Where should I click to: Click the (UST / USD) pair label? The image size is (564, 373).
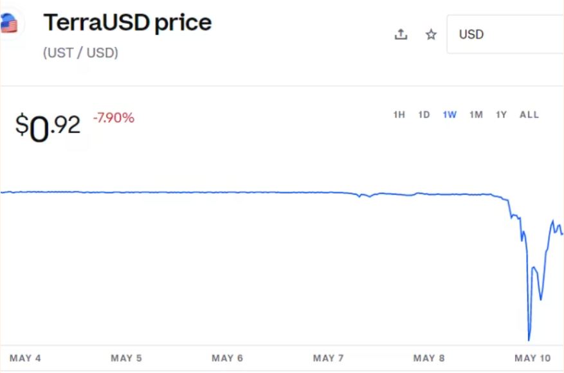80,53
